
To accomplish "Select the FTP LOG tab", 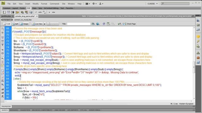I will tap(83, 110).
